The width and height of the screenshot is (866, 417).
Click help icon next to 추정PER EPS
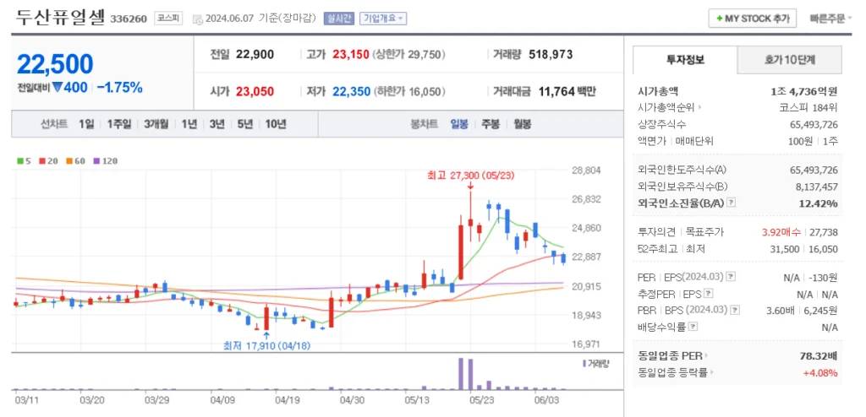(x=710, y=294)
